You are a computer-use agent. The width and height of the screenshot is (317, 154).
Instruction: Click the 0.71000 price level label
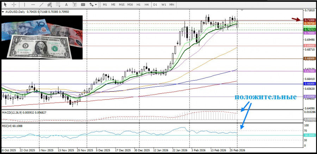click(x=310, y=20)
